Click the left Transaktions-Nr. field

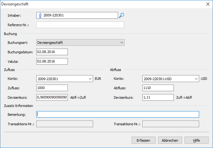(65, 124)
